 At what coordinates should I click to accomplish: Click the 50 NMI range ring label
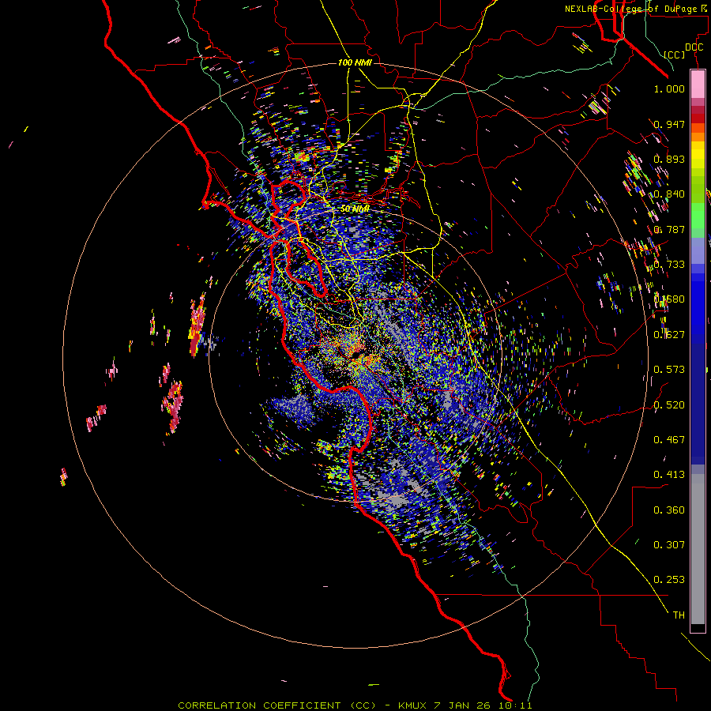(355, 209)
